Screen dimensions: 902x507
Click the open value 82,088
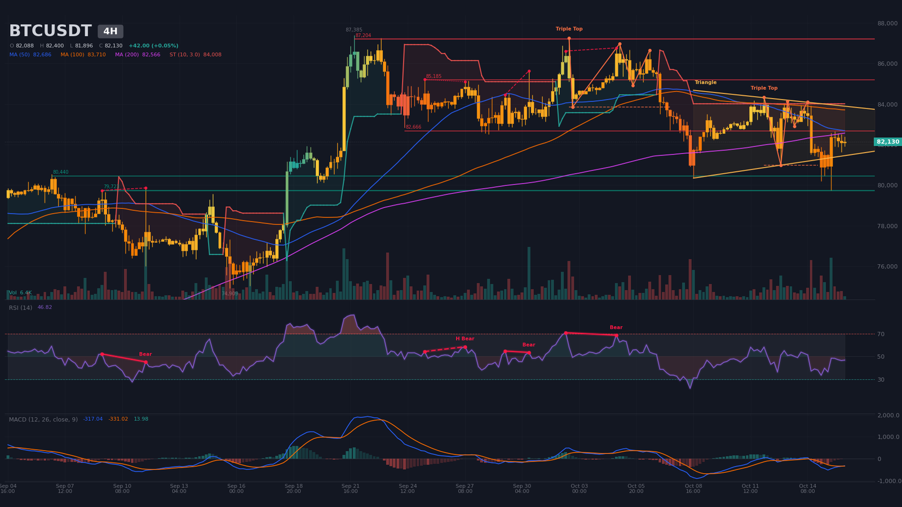click(x=25, y=46)
